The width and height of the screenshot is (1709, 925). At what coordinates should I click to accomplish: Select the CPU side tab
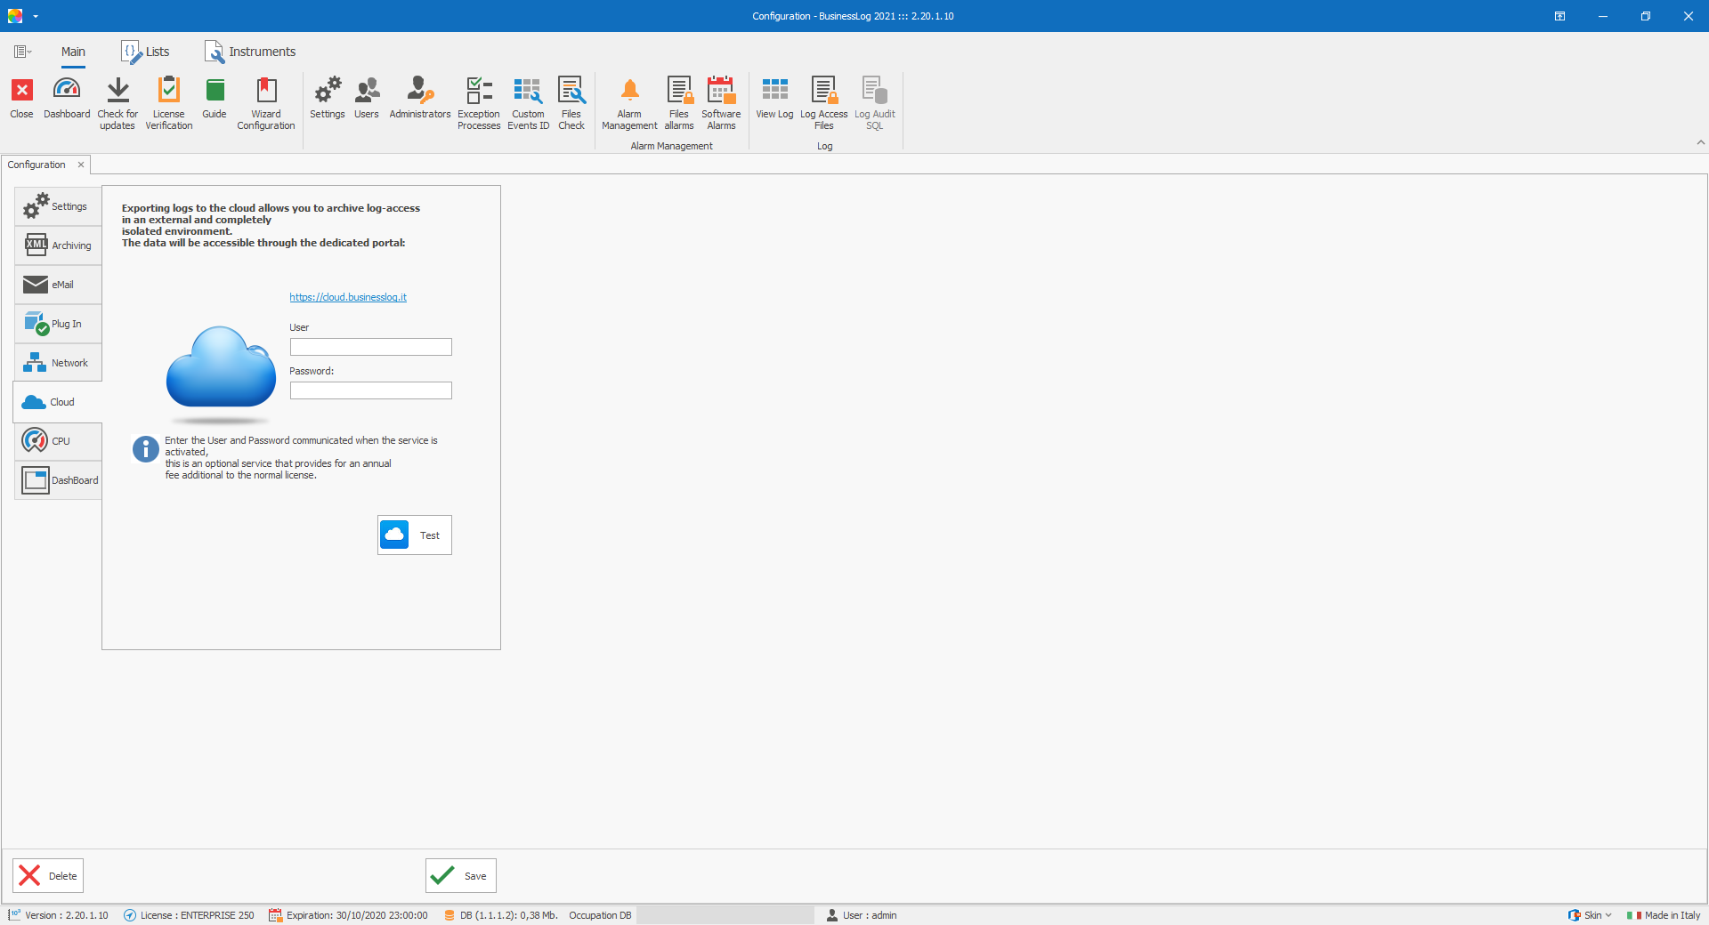tap(58, 441)
